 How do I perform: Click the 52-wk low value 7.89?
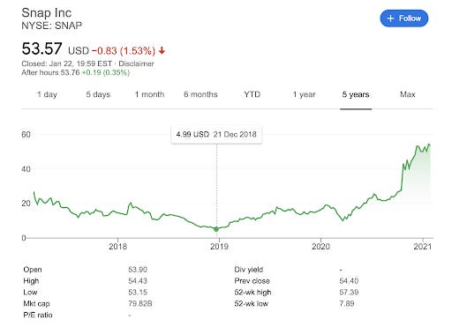point(347,303)
